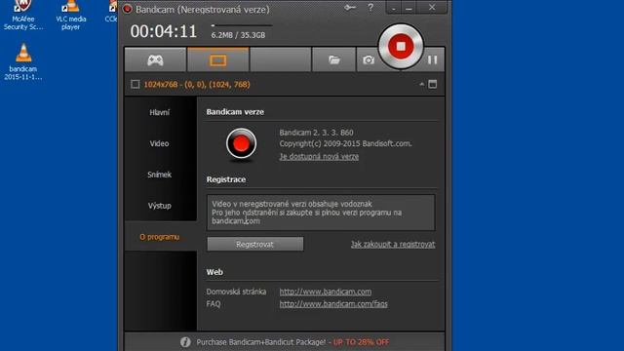Open the Snímek settings tab

[x=160, y=175]
